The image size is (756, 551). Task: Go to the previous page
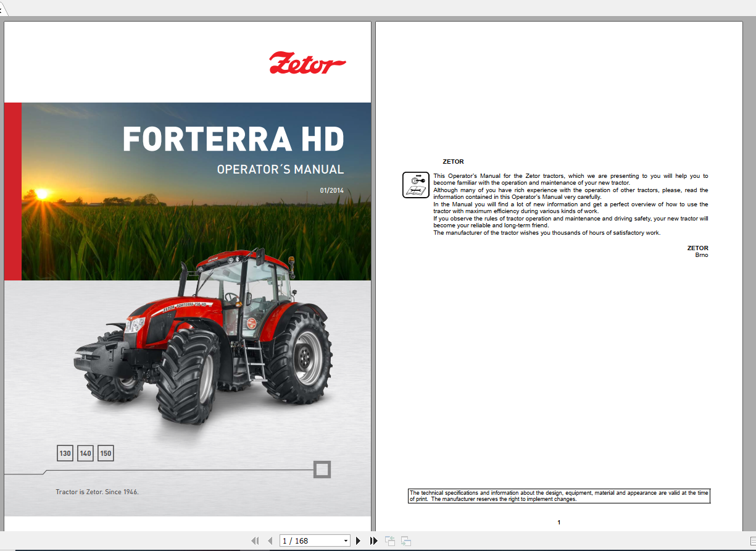pos(270,540)
